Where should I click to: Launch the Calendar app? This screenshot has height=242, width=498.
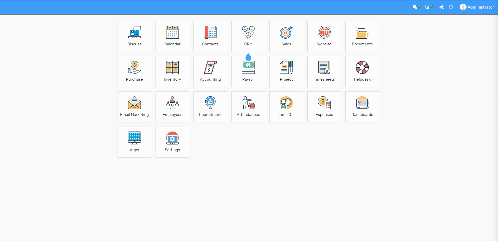172,36
